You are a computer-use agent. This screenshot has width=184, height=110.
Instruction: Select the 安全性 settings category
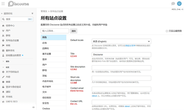coord(54,103)
